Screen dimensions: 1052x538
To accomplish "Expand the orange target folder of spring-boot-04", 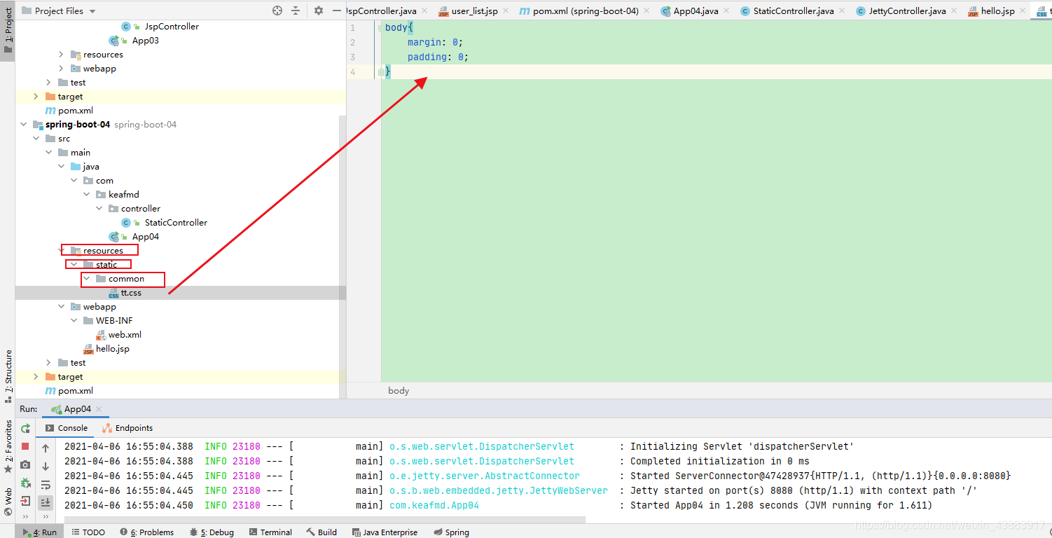I will (x=36, y=377).
